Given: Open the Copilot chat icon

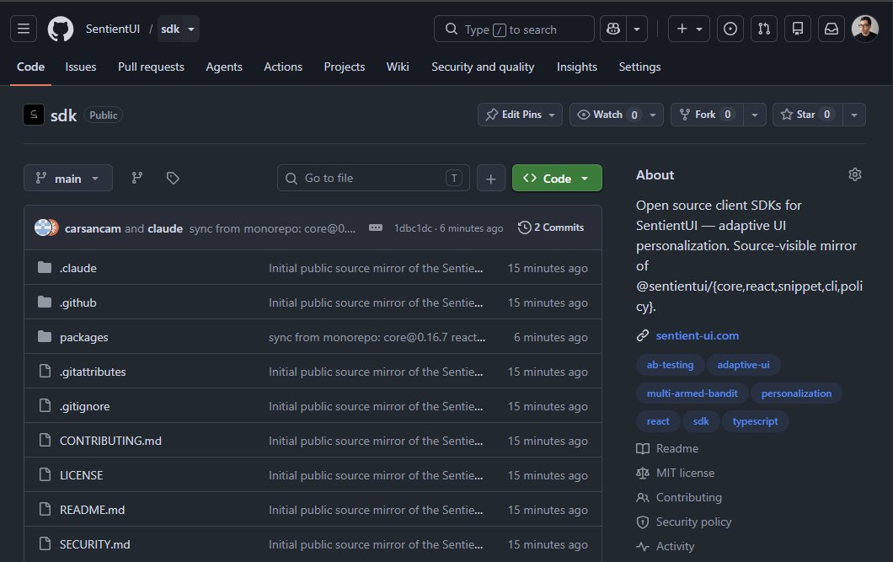Looking at the screenshot, I should click(x=613, y=29).
